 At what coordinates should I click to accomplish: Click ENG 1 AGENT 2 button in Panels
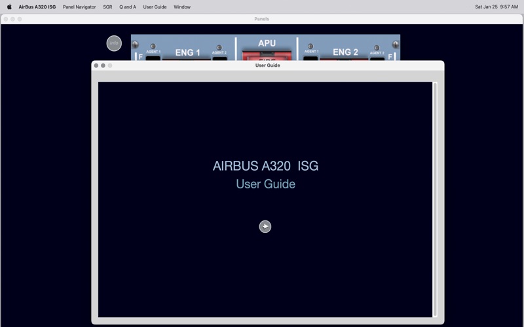[219, 59]
